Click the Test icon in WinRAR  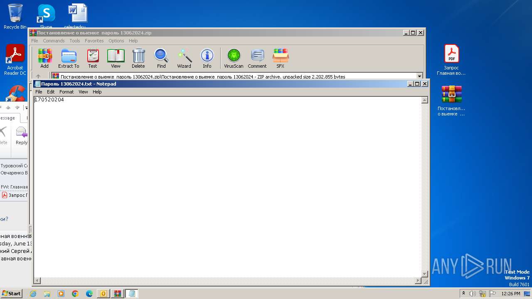coord(93,59)
